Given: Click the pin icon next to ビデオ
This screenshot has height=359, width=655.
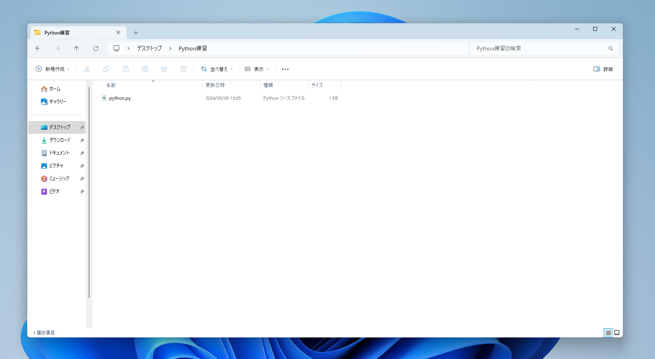Looking at the screenshot, I should (x=82, y=192).
